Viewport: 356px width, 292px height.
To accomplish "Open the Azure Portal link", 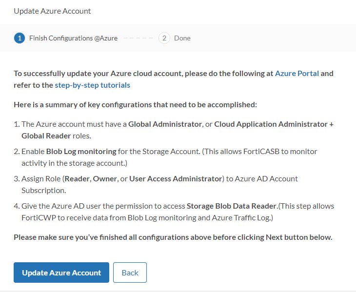I will coord(297,74).
